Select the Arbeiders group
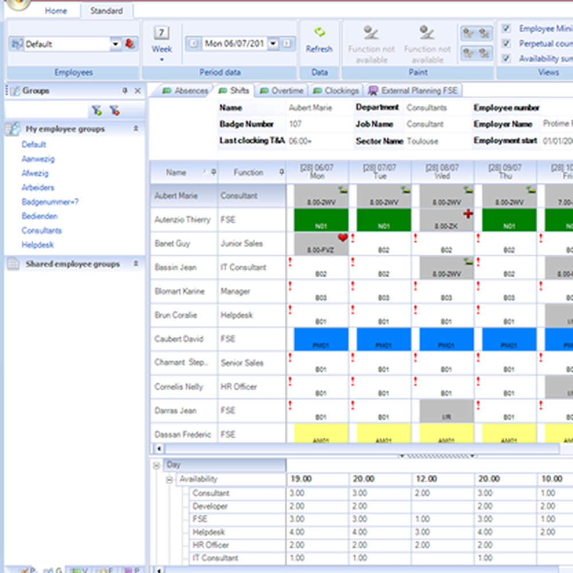 point(38,187)
